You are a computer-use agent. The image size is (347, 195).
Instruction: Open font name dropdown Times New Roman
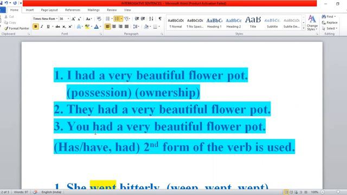coord(57,19)
